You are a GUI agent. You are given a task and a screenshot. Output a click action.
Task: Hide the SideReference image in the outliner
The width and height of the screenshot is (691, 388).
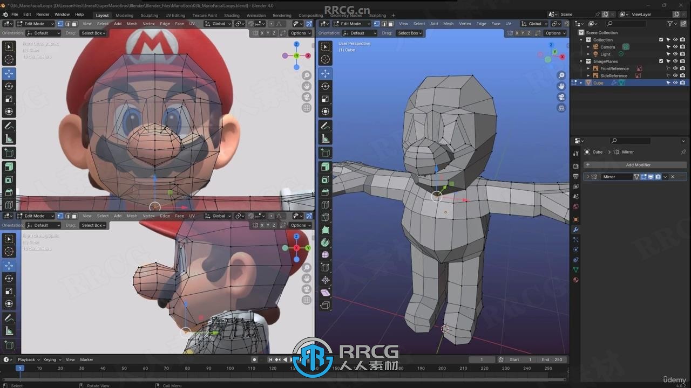(675, 75)
